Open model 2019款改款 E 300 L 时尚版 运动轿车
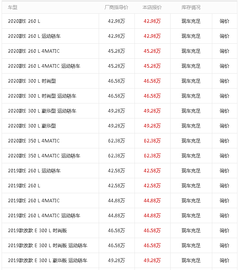The image size is (241, 270). pyautogui.click(x=48, y=246)
